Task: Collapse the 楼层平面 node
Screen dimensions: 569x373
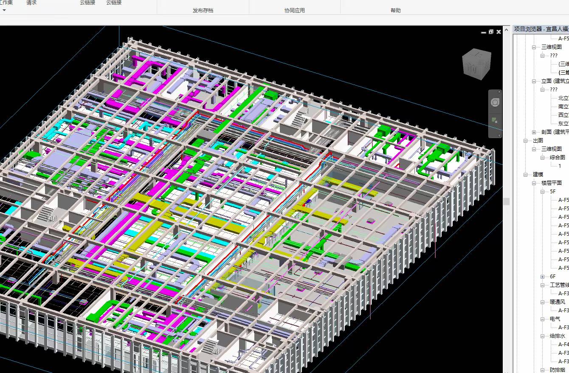Action: 534,183
